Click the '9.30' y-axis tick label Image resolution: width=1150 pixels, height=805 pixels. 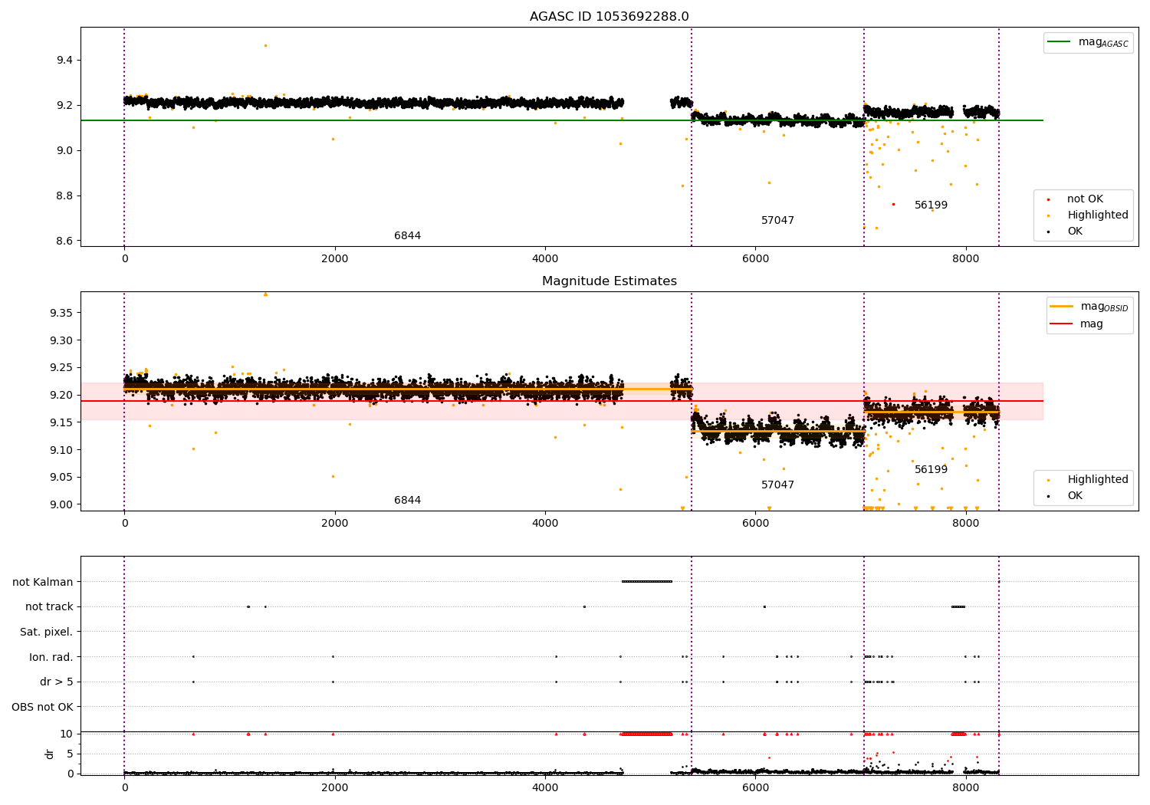click(x=61, y=341)
